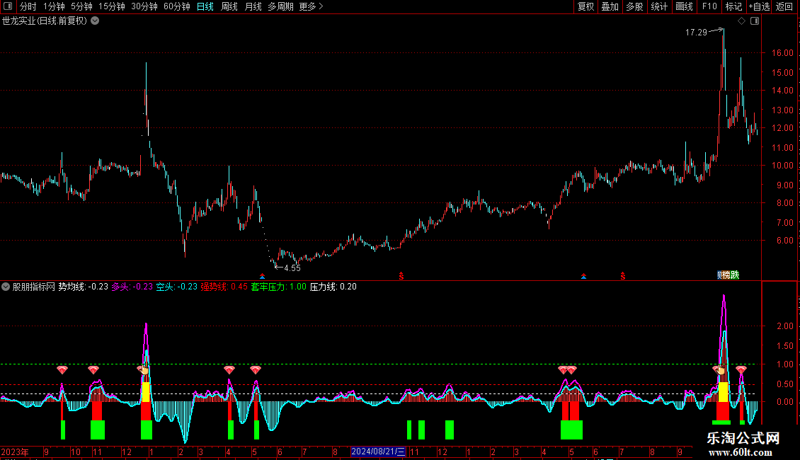This screenshot has width=800, height=460.
Task: Select the 60分钟 period
Action: 176,6
